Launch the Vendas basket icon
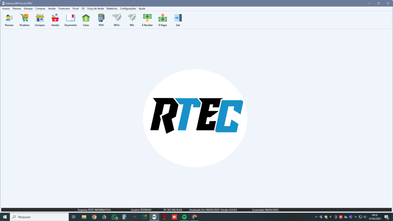Viewport: 393px width, 221px height. [55, 18]
